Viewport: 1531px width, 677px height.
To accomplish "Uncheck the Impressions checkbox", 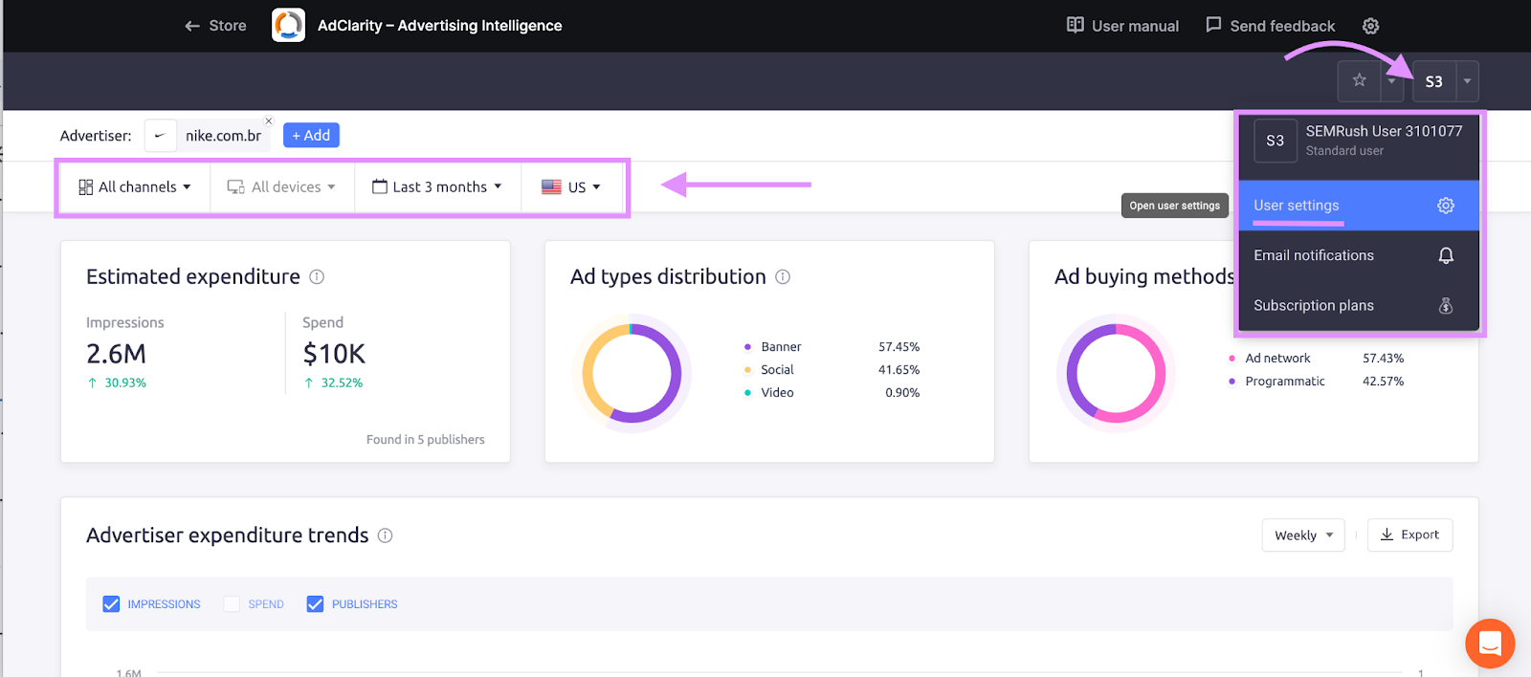I will pos(112,604).
